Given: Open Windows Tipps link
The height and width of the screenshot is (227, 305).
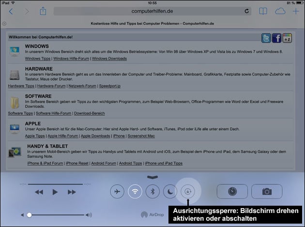Looking at the screenshot, I should (x=38, y=59).
